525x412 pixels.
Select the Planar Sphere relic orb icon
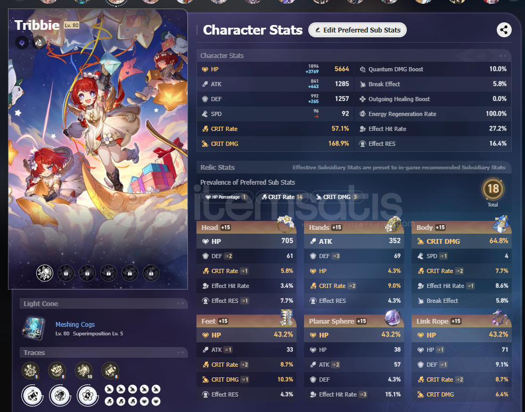point(393,318)
